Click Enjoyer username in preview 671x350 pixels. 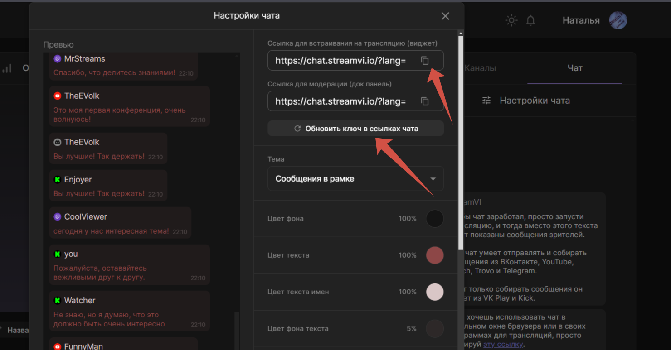click(x=78, y=180)
